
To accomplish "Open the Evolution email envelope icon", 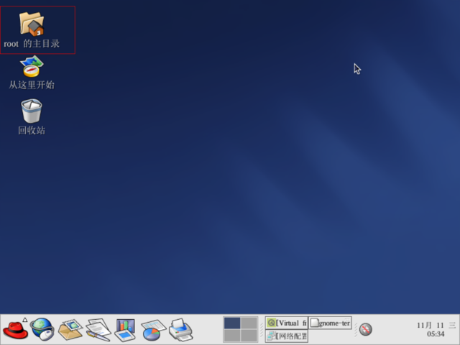I will (x=70, y=329).
